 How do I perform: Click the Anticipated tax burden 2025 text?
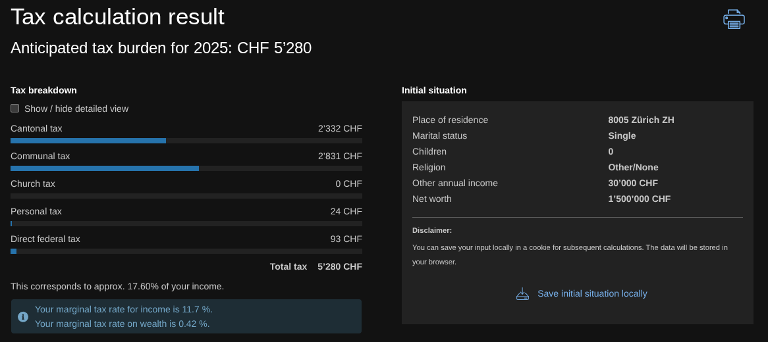[x=161, y=48]
